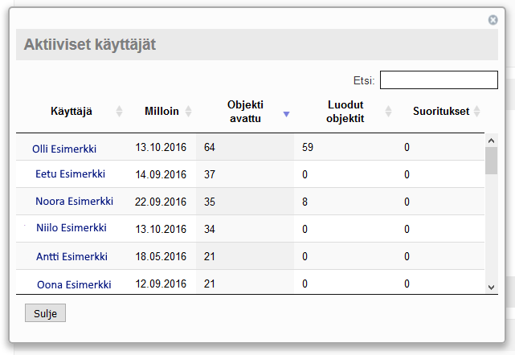The image size is (515, 355).
Task: Select date 12.09.2016 in Oona's row
Action: [x=161, y=284]
